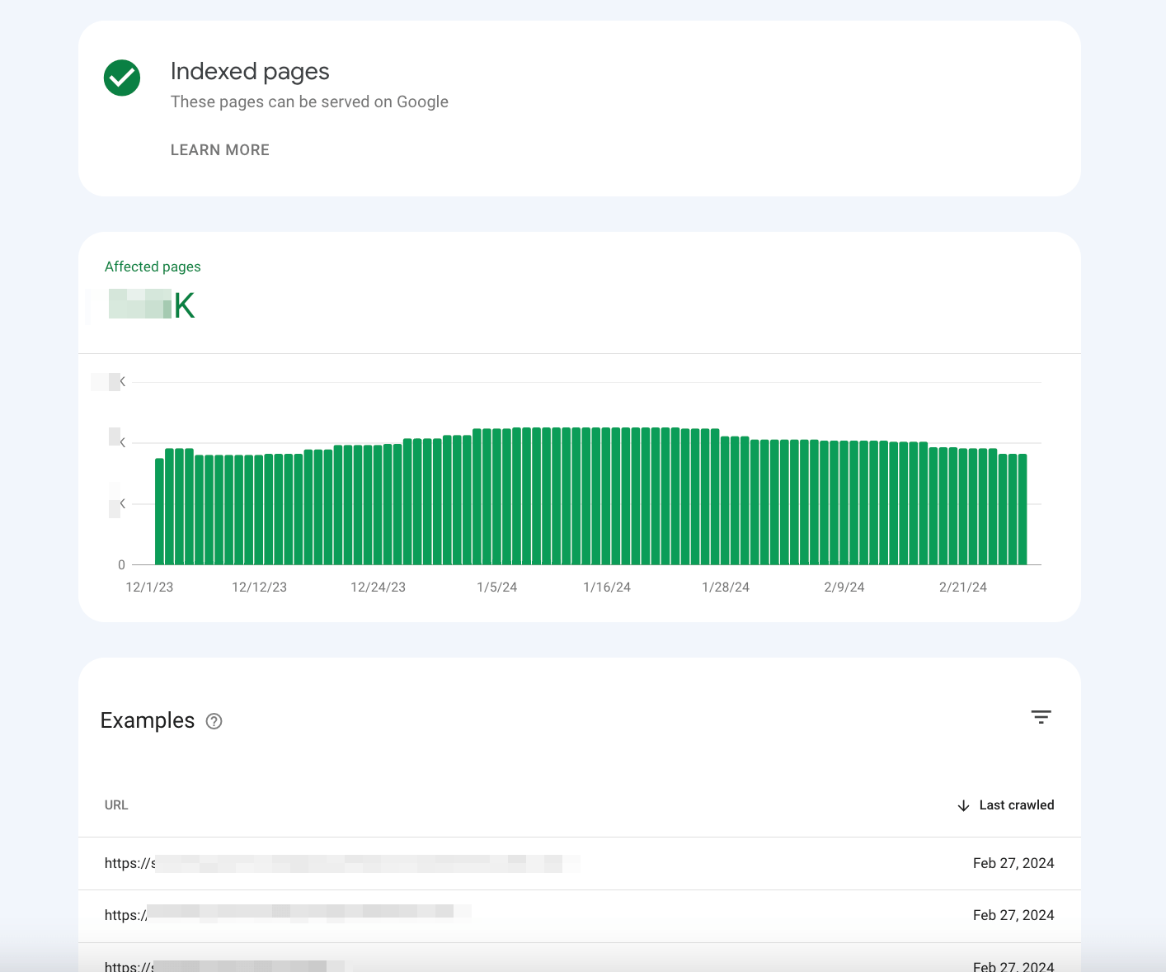Click the 12/24/23 axis date label
The width and height of the screenshot is (1166, 972).
[x=378, y=587]
